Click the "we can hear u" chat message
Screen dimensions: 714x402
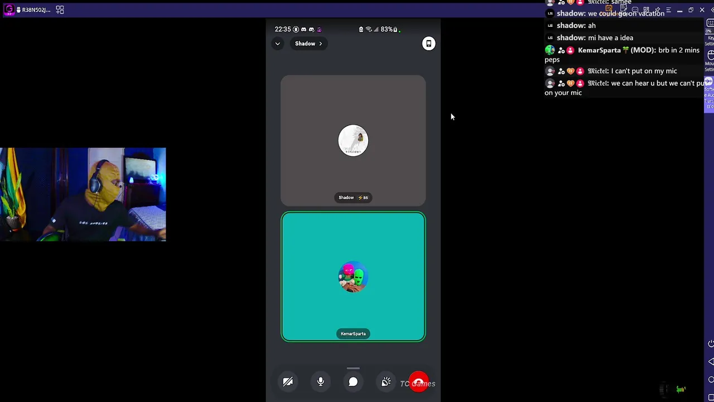(624, 88)
